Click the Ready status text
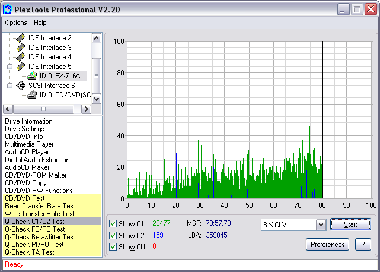 [14, 264]
